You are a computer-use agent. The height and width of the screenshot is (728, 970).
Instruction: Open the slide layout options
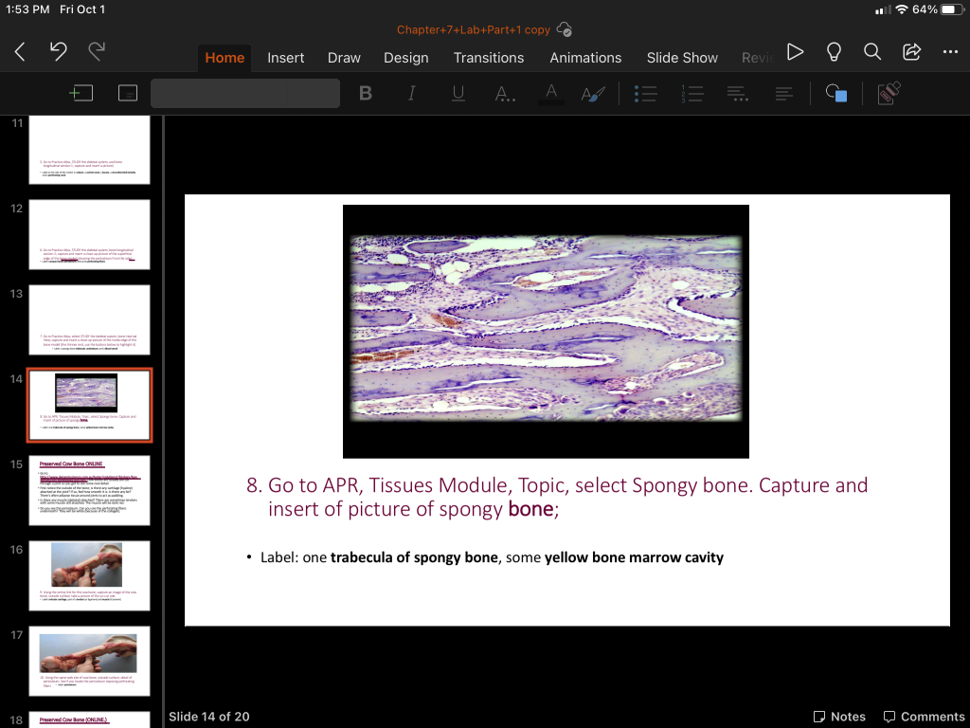128,93
